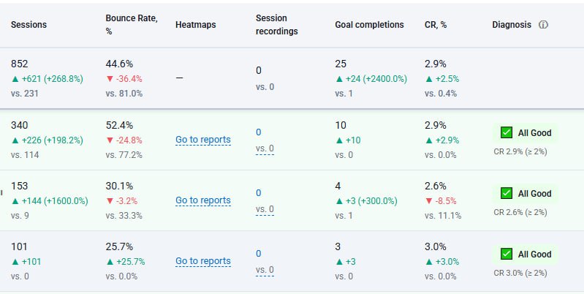584x294 pixels.
Task: Open Go to reports for 101 sessions row
Action: coord(203,261)
